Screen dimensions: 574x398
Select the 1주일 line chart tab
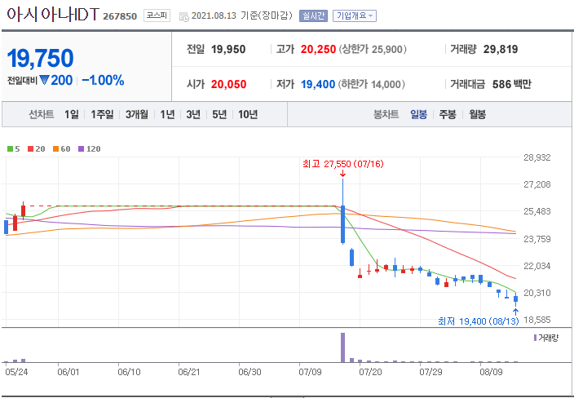102,115
